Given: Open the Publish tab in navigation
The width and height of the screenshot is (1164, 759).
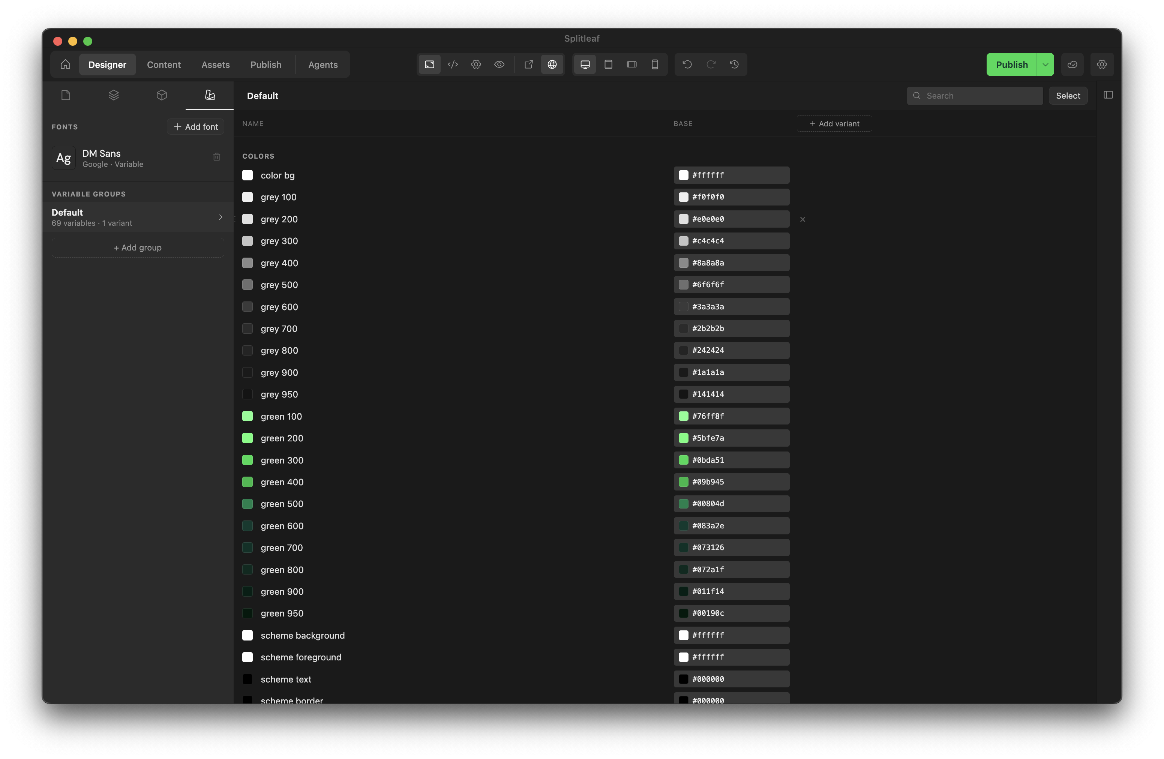Looking at the screenshot, I should pyautogui.click(x=266, y=64).
